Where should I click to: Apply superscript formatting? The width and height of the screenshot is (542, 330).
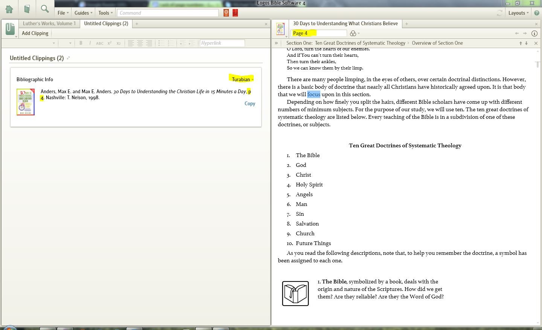[x=110, y=43]
